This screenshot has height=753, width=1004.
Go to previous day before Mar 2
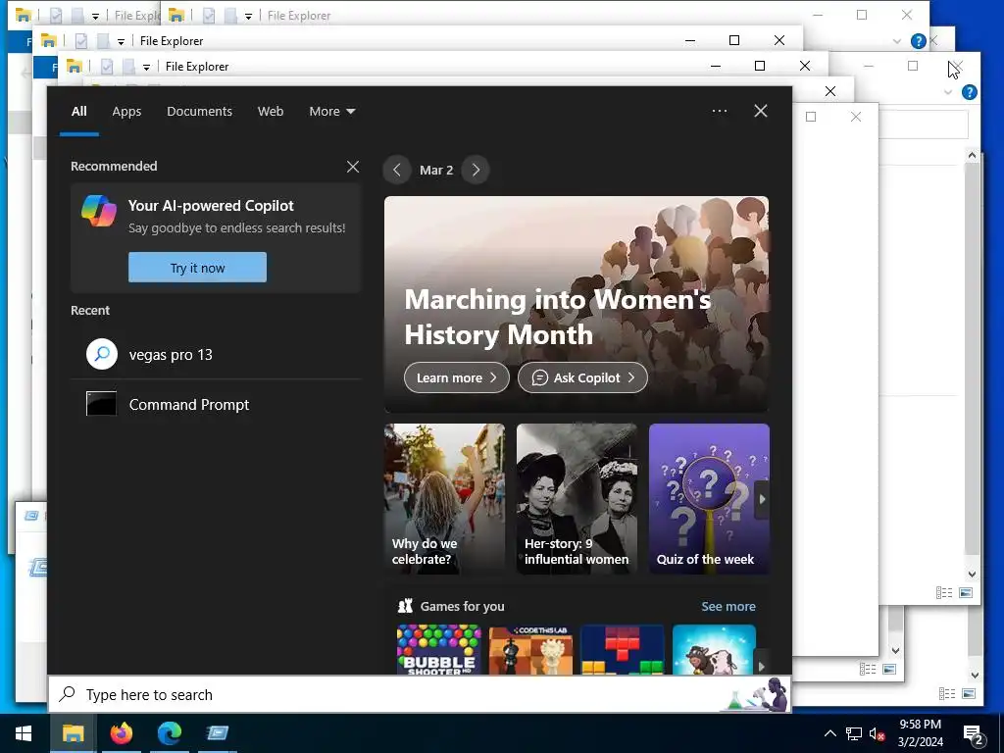(397, 170)
